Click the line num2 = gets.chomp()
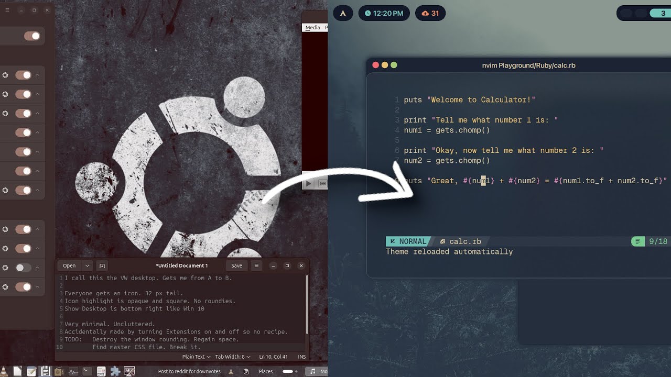This screenshot has height=377, width=671. pyautogui.click(x=447, y=161)
